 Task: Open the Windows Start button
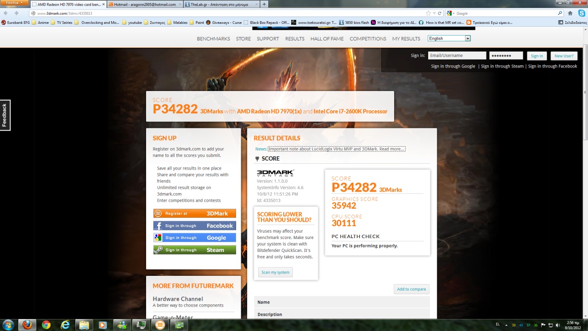click(x=9, y=325)
